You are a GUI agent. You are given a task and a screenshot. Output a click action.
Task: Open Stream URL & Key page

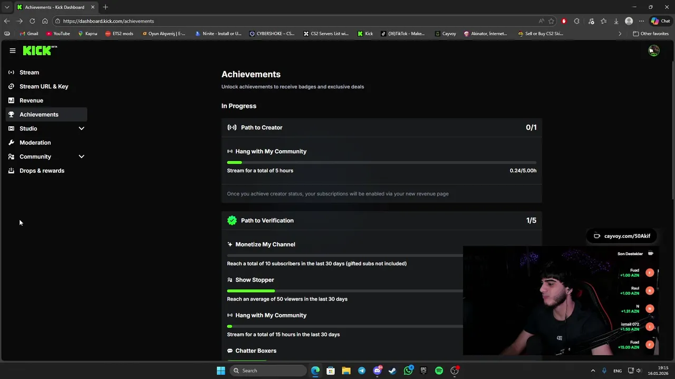46,86
